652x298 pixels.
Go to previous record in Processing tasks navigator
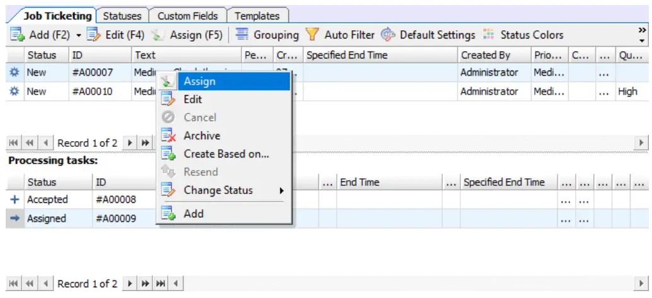(x=45, y=284)
